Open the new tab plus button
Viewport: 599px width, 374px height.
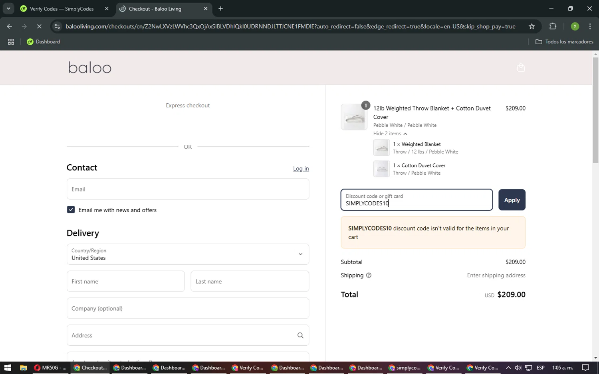(220, 8)
